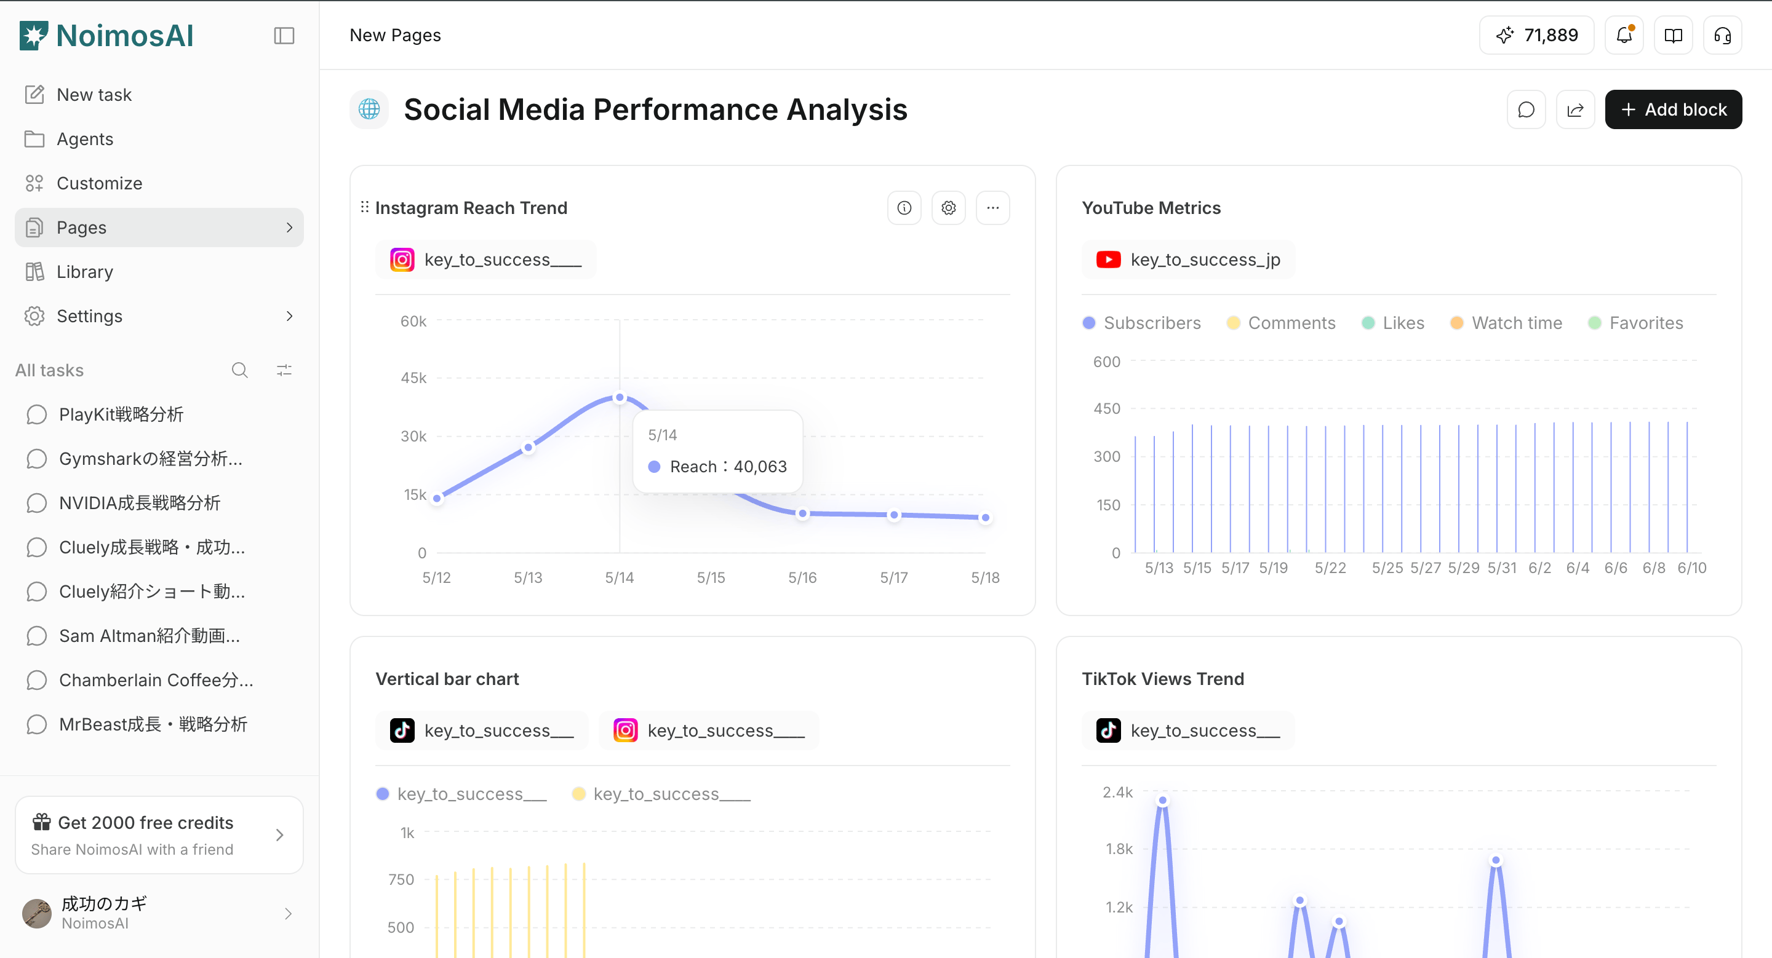Expand the Pages menu chevron
Screen dimensions: 1772x958
[290, 228]
